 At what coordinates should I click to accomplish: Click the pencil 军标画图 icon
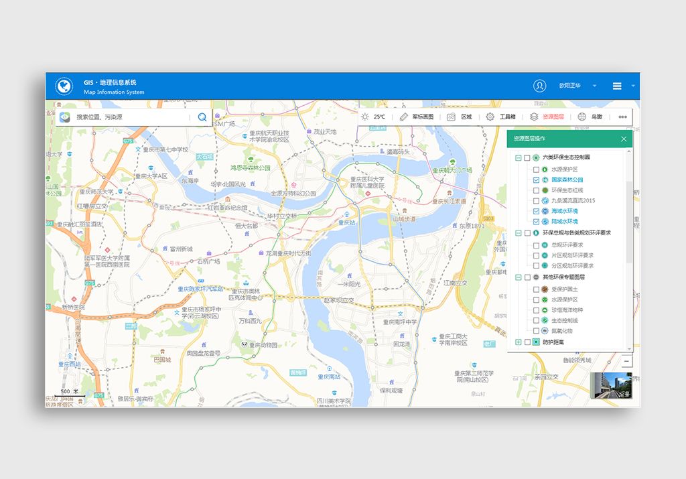404,117
